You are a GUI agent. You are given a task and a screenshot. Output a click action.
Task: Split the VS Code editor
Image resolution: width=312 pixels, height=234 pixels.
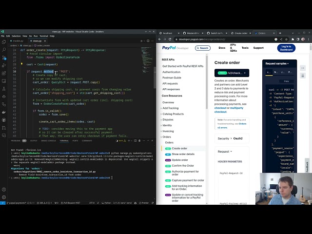[x=148, y=41]
